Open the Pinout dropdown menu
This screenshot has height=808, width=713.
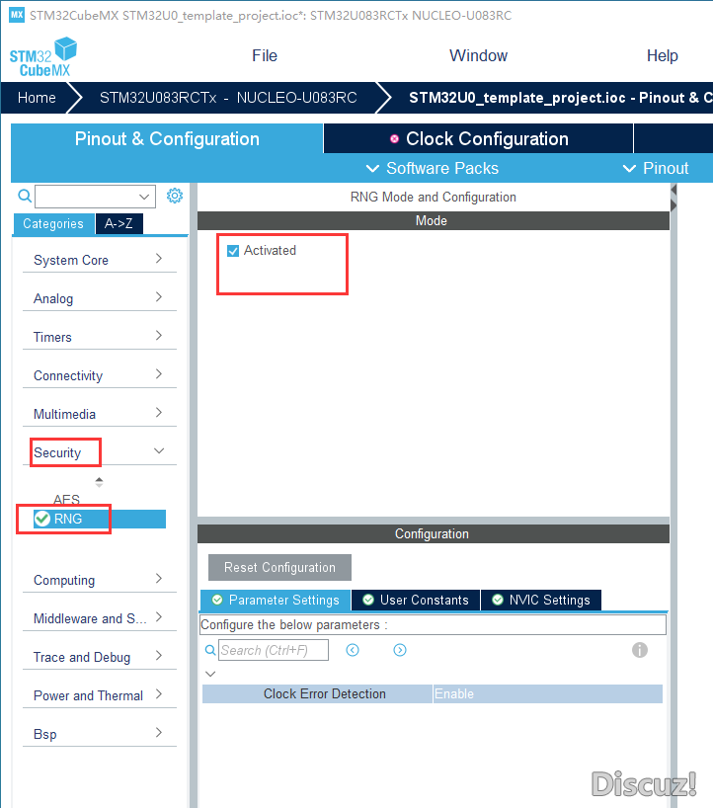pyautogui.click(x=656, y=168)
